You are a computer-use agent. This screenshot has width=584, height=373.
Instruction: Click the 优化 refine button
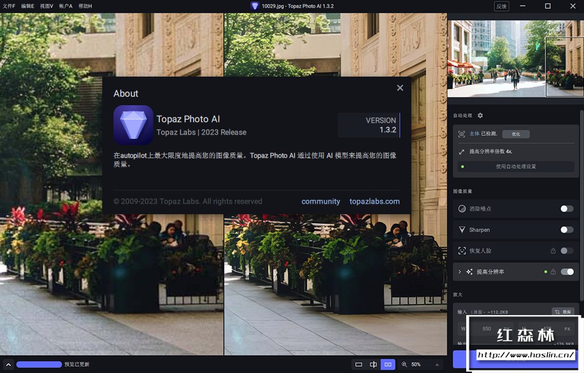coord(516,134)
